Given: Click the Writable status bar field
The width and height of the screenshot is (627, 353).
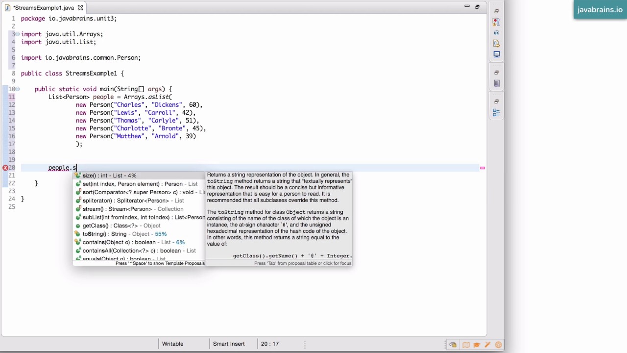Looking at the screenshot, I should pos(173,344).
